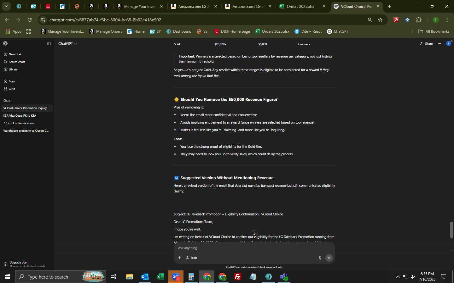Open the VCloud Choice Promotion Inquiry chat
Image resolution: width=454 pixels, height=283 pixels.
click(27, 108)
